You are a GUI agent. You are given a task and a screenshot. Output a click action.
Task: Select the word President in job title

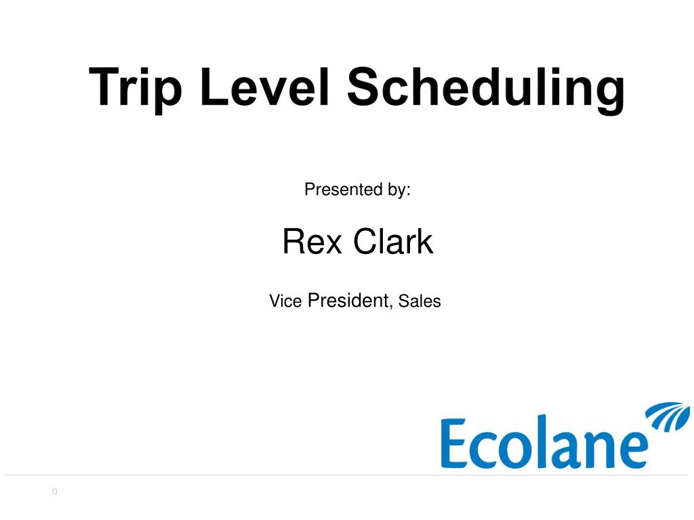[x=348, y=301]
